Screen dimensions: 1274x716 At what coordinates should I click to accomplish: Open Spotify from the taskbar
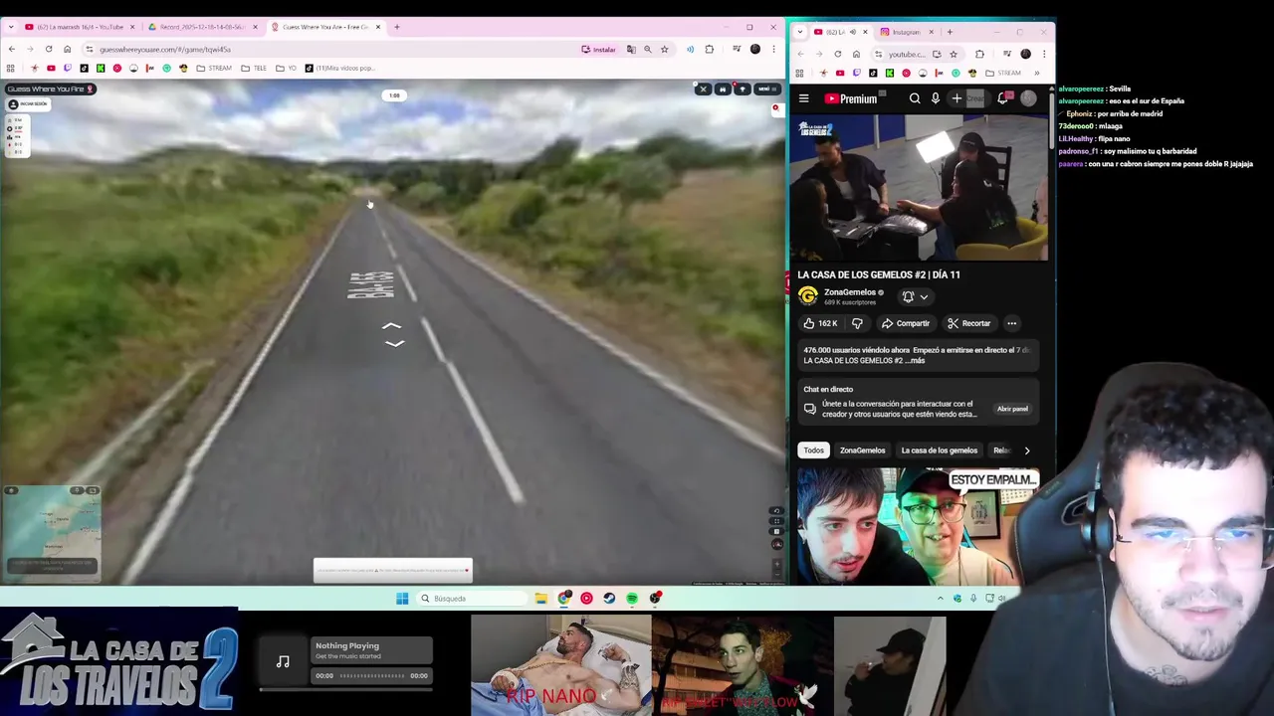tap(632, 599)
